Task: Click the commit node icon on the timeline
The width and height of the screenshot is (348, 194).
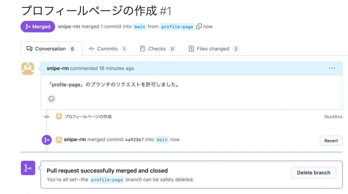Action: click(47, 117)
